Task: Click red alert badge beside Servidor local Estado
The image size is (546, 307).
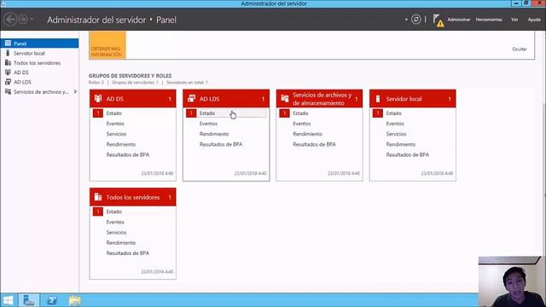Action: tap(378, 113)
